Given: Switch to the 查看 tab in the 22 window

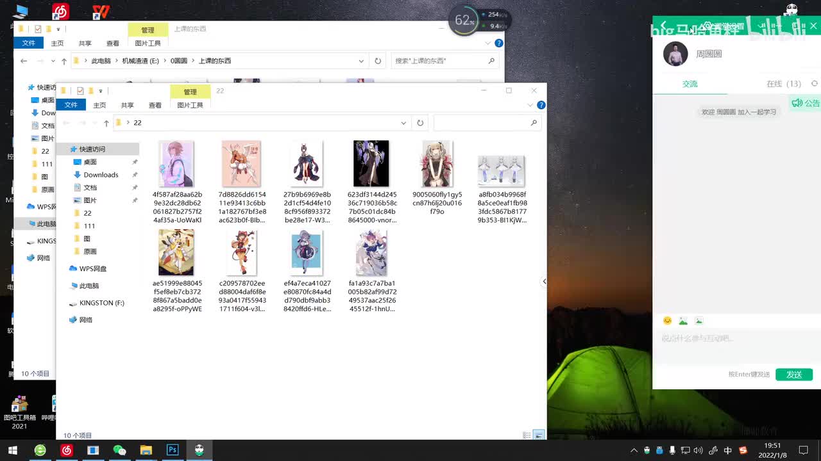Looking at the screenshot, I should [x=155, y=105].
